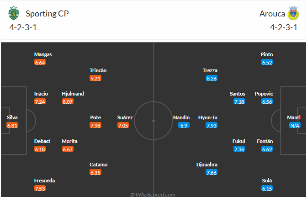Select goalkeeper Silva's 6.81 rating
Image resolution: width=307 pixels, height=197 pixels.
tap(12, 125)
